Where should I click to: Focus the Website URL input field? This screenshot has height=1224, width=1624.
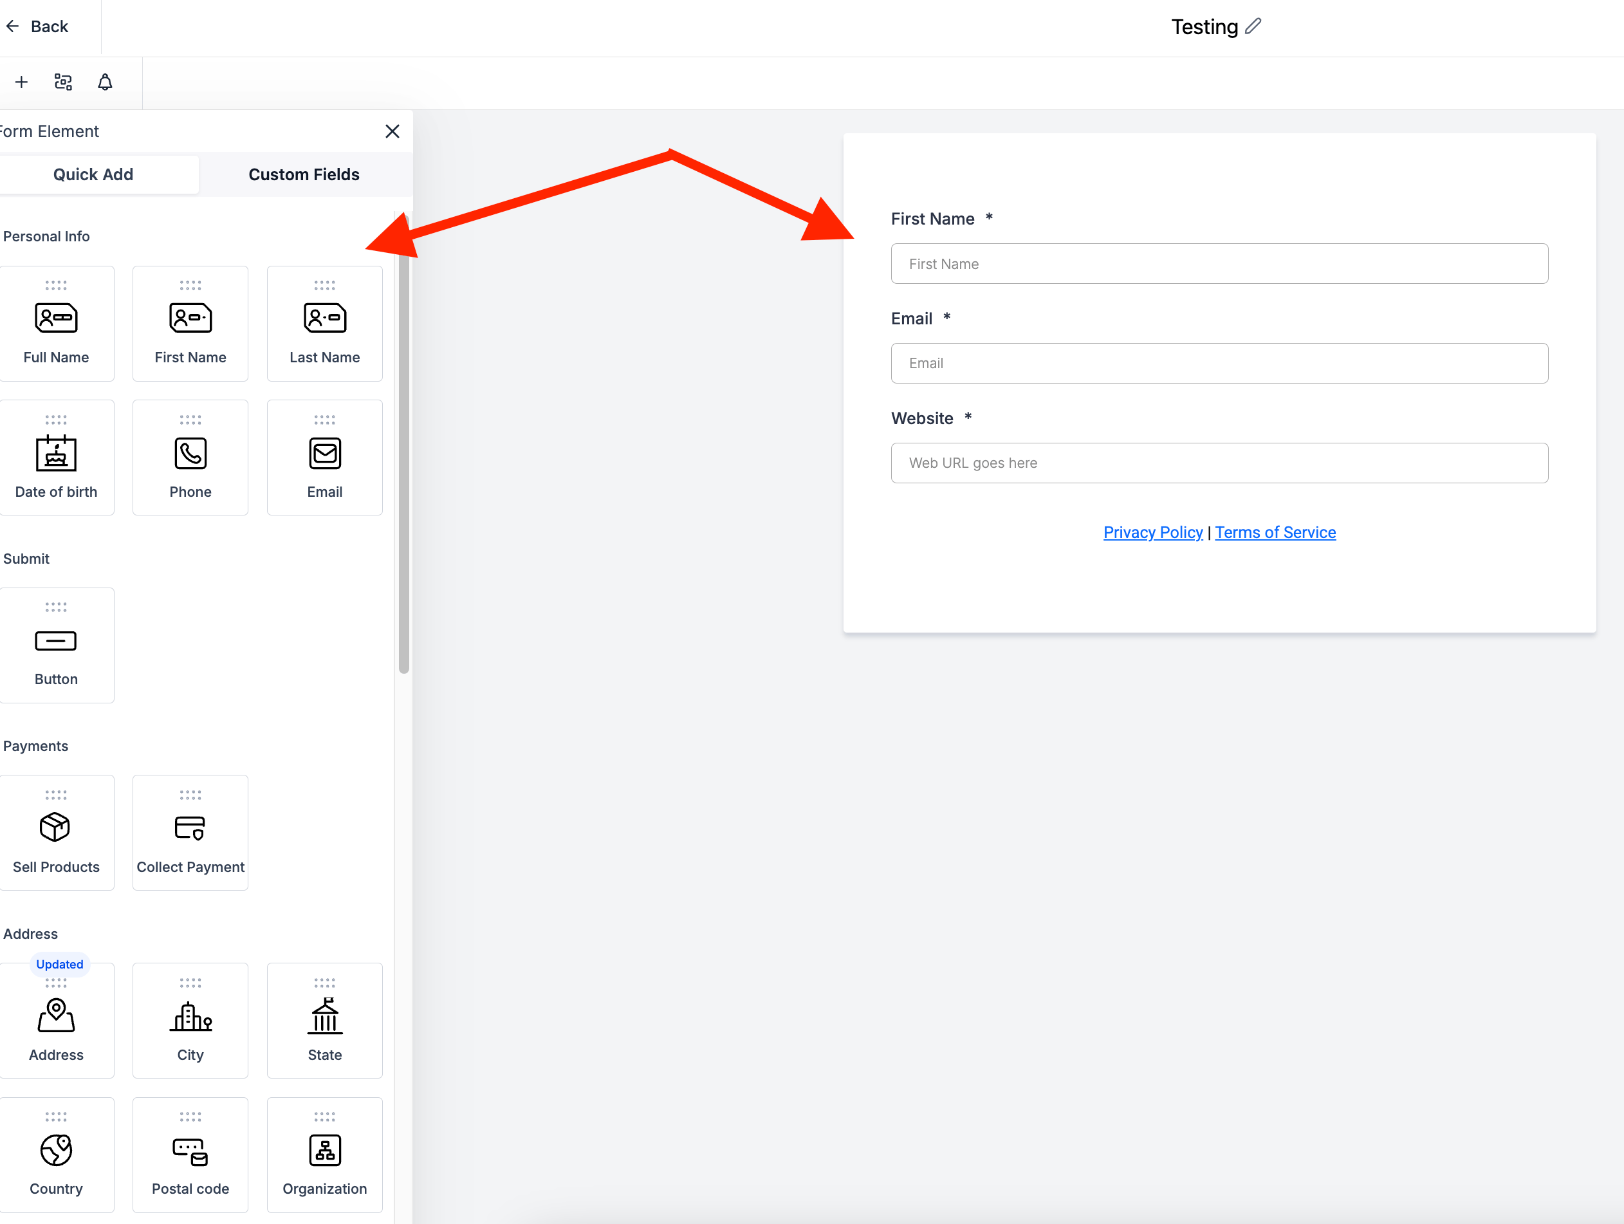pyautogui.click(x=1219, y=463)
